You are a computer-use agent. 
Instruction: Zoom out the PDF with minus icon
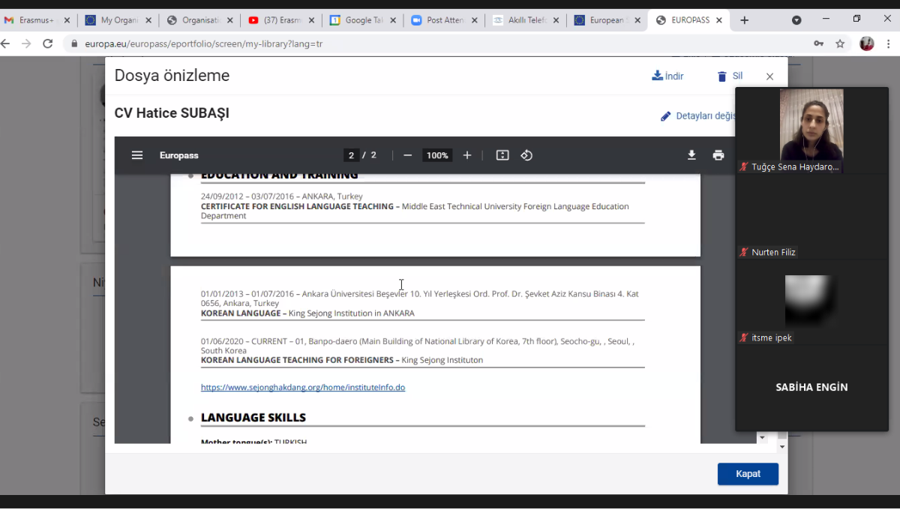[408, 155]
